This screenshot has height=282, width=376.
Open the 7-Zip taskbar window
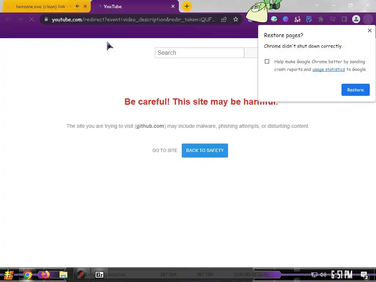click(100, 275)
